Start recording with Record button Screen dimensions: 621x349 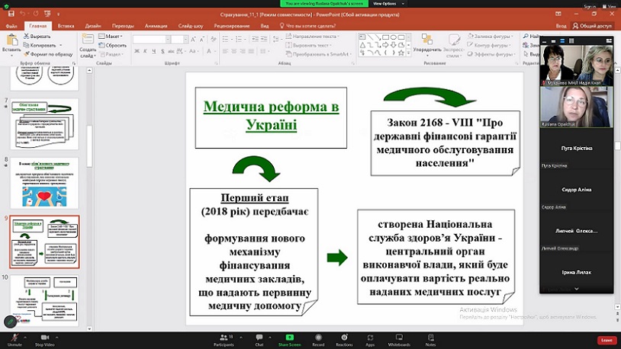coord(318,340)
